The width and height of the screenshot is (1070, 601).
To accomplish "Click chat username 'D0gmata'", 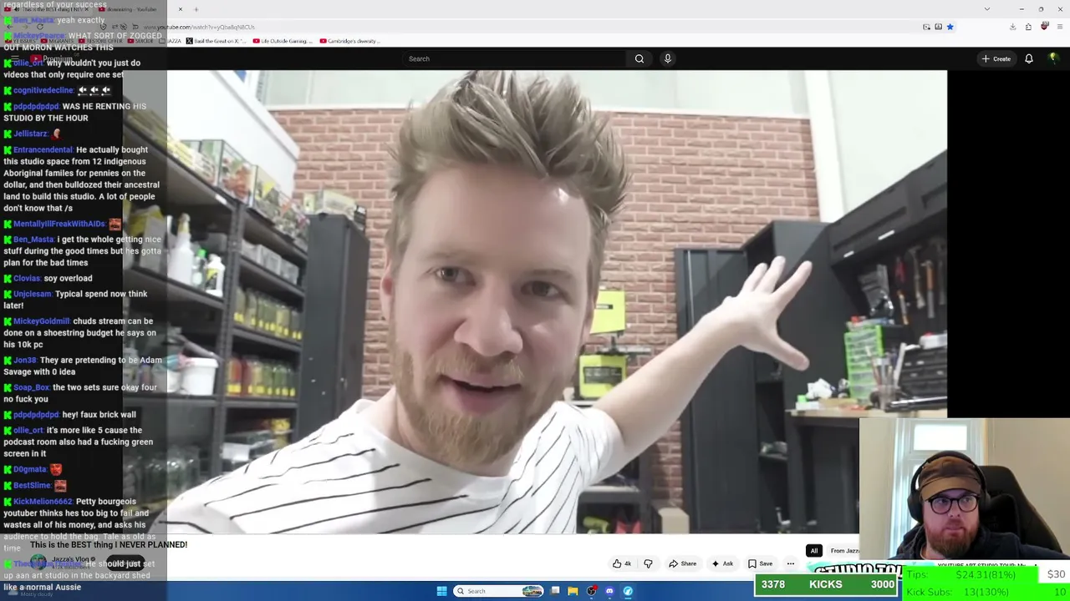I will (29, 469).
